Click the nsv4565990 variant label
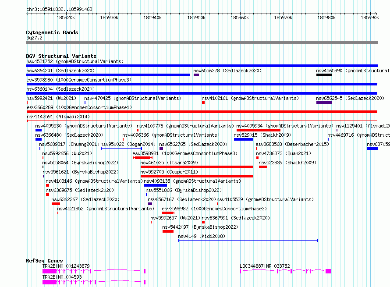This screenshot has height=287, width=390. tap(353, 71)
